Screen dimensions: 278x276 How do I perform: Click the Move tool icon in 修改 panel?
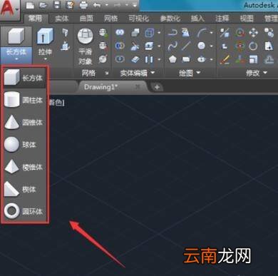254,33
